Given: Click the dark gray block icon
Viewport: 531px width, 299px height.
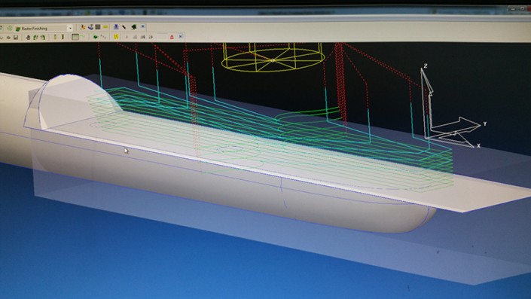Looking at the screenshot, I should click(x=98, y=27).
